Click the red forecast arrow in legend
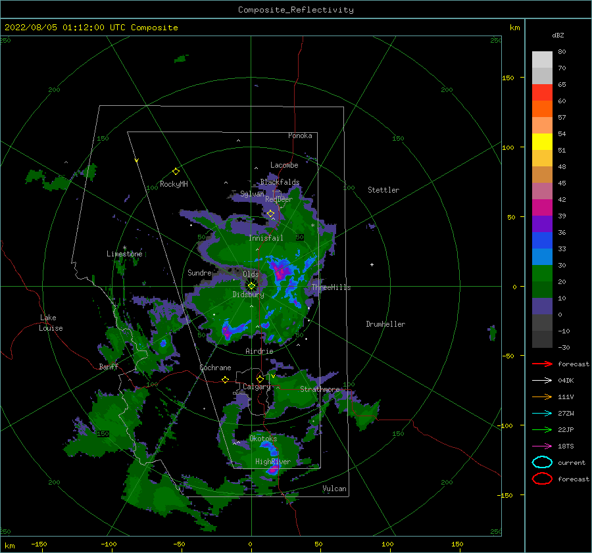Screen dimensions: 592x553 click(542, 364)
